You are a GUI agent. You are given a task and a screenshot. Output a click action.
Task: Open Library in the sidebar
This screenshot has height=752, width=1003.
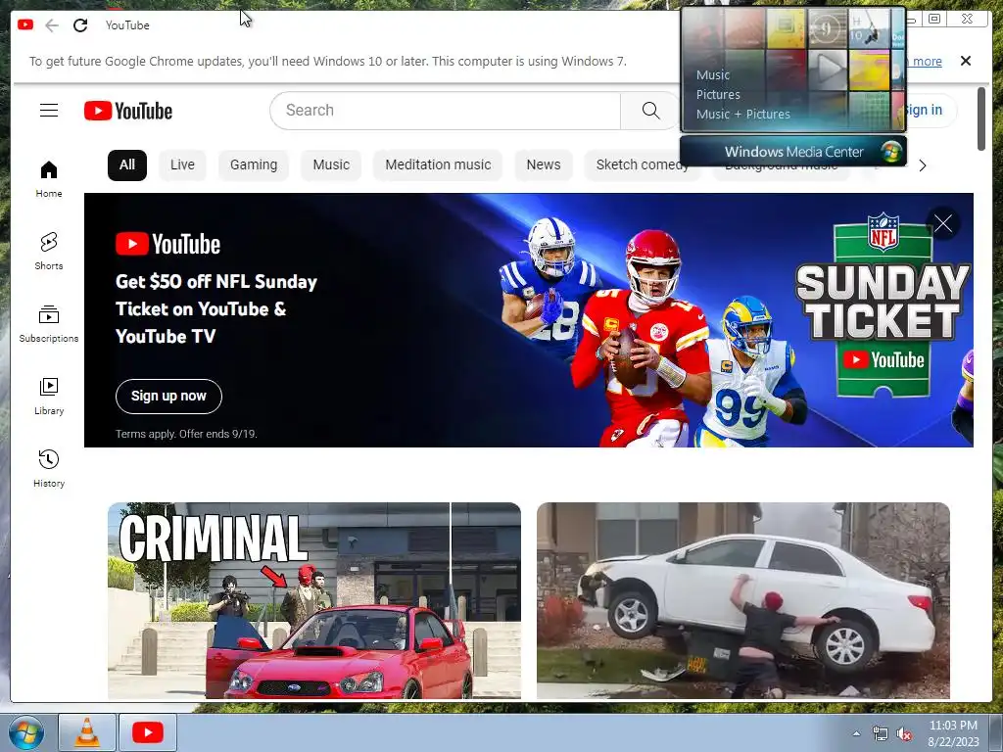(x=49, y=397)
